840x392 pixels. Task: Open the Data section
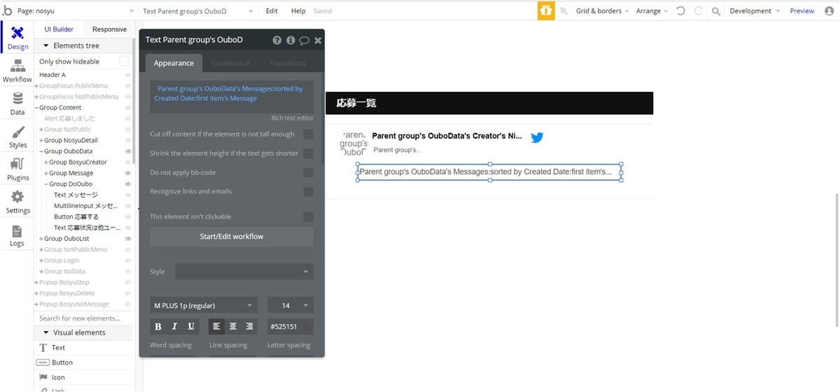pos(17,104)
